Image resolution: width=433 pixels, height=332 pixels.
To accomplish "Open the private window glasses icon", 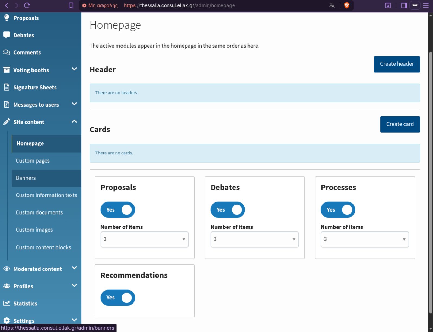I will 415,5.
